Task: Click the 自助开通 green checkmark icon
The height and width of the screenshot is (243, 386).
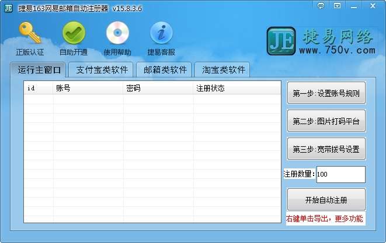Action: pyautogui.click(x=74, y=33)
